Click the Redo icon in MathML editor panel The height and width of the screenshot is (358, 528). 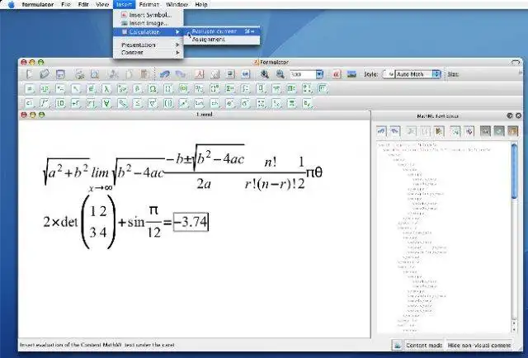pyautogui.click(x=395, y=131)
